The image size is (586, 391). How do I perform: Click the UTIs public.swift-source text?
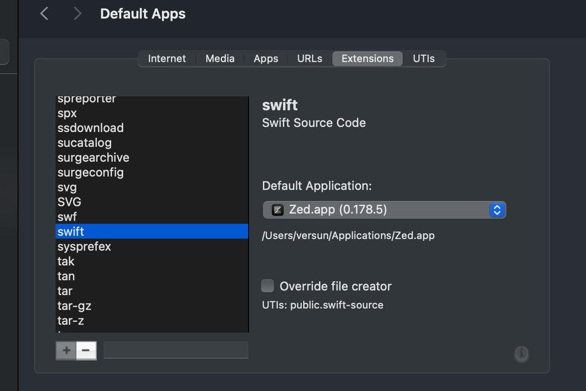click(x=323, y=305)
